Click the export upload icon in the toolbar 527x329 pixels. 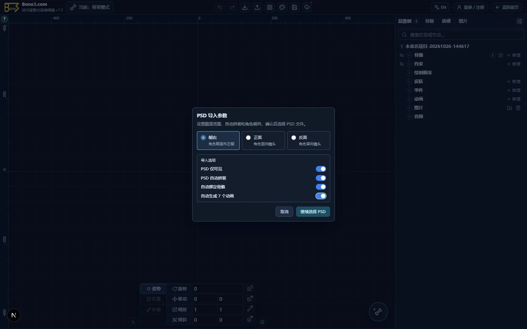pyautogui.click(x=257, y=7)
